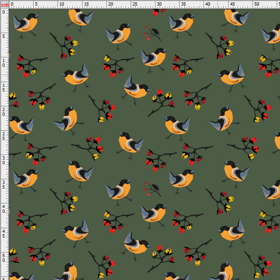Click the 50 mark on the horizontal ruler
Image resolution: width=280 pixels, height=280 pixels.
tap(257, 4)
